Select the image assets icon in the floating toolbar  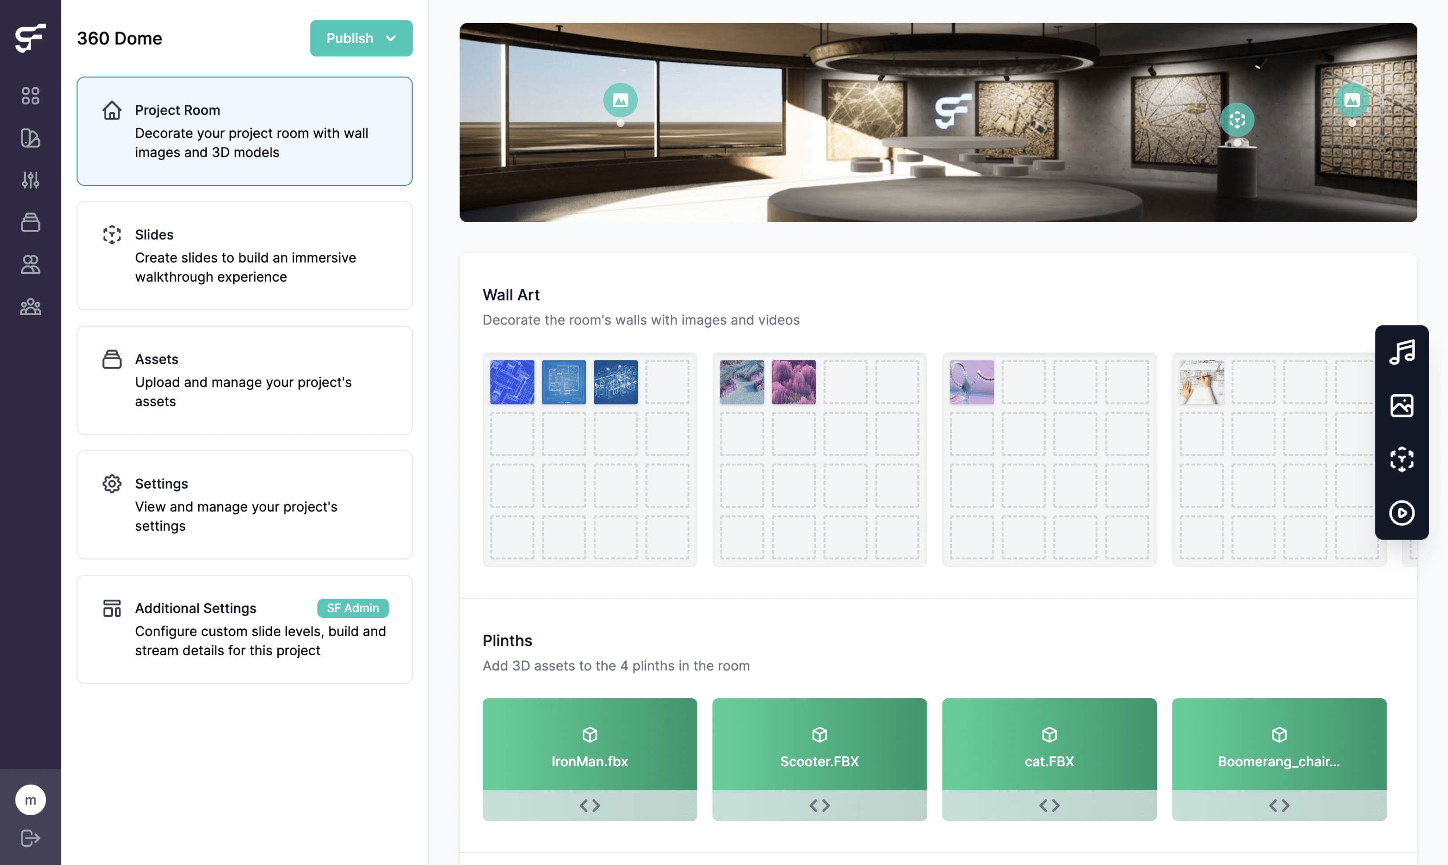[1402, 405]
